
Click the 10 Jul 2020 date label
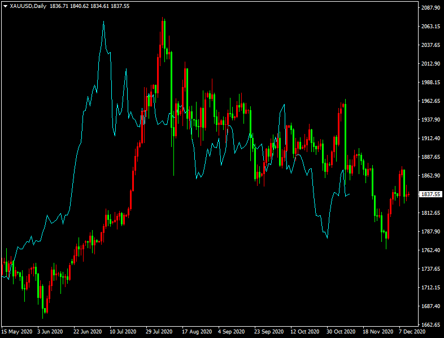(123, 332)
